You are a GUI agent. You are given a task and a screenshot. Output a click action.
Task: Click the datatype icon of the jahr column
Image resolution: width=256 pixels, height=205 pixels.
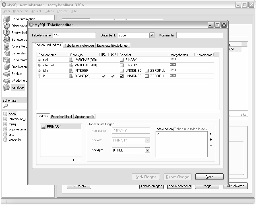(71, 71)
